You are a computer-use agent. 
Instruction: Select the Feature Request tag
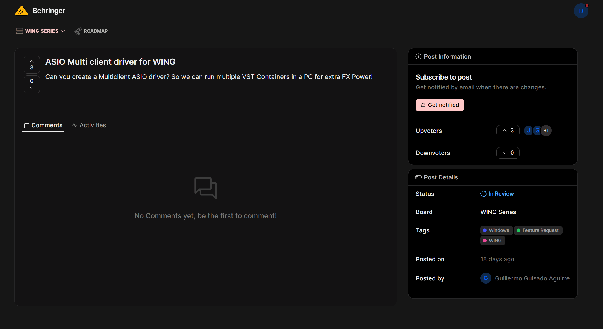coord(538,230)
